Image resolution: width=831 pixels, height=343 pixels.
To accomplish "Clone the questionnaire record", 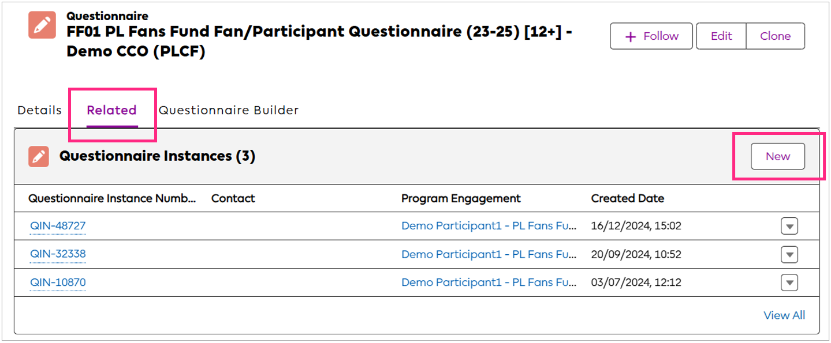I will click(774, 36).
